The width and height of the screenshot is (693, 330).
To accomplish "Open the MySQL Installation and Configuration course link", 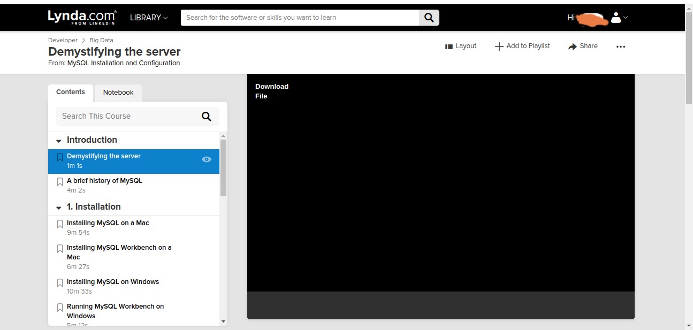I will click(123, 63).
